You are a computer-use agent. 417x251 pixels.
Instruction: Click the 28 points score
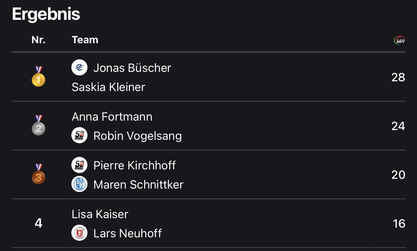point(398,77)
